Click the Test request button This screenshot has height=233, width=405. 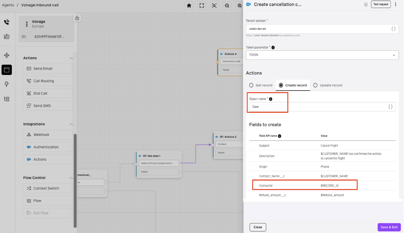381,4
